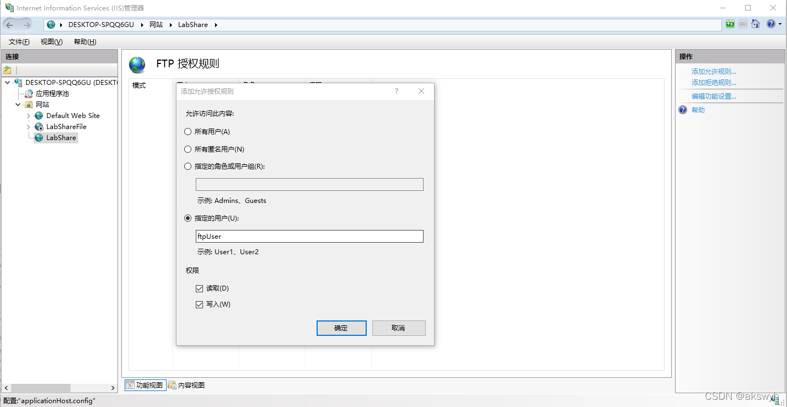Click the roles or user groups text field
Viewport: 787px width, 407px height.
(x=309, y=185)
